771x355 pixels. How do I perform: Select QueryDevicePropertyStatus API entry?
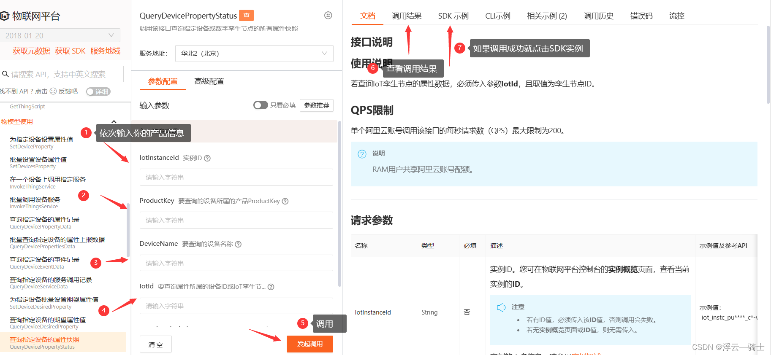coord(63,342)
